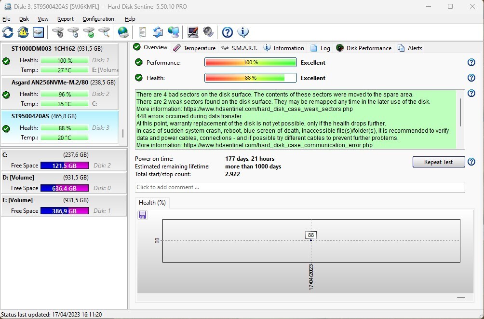This screenshot has width=484, height=319.
Task: Click the green status check of Asgard disk
Action: pos(6,95)
